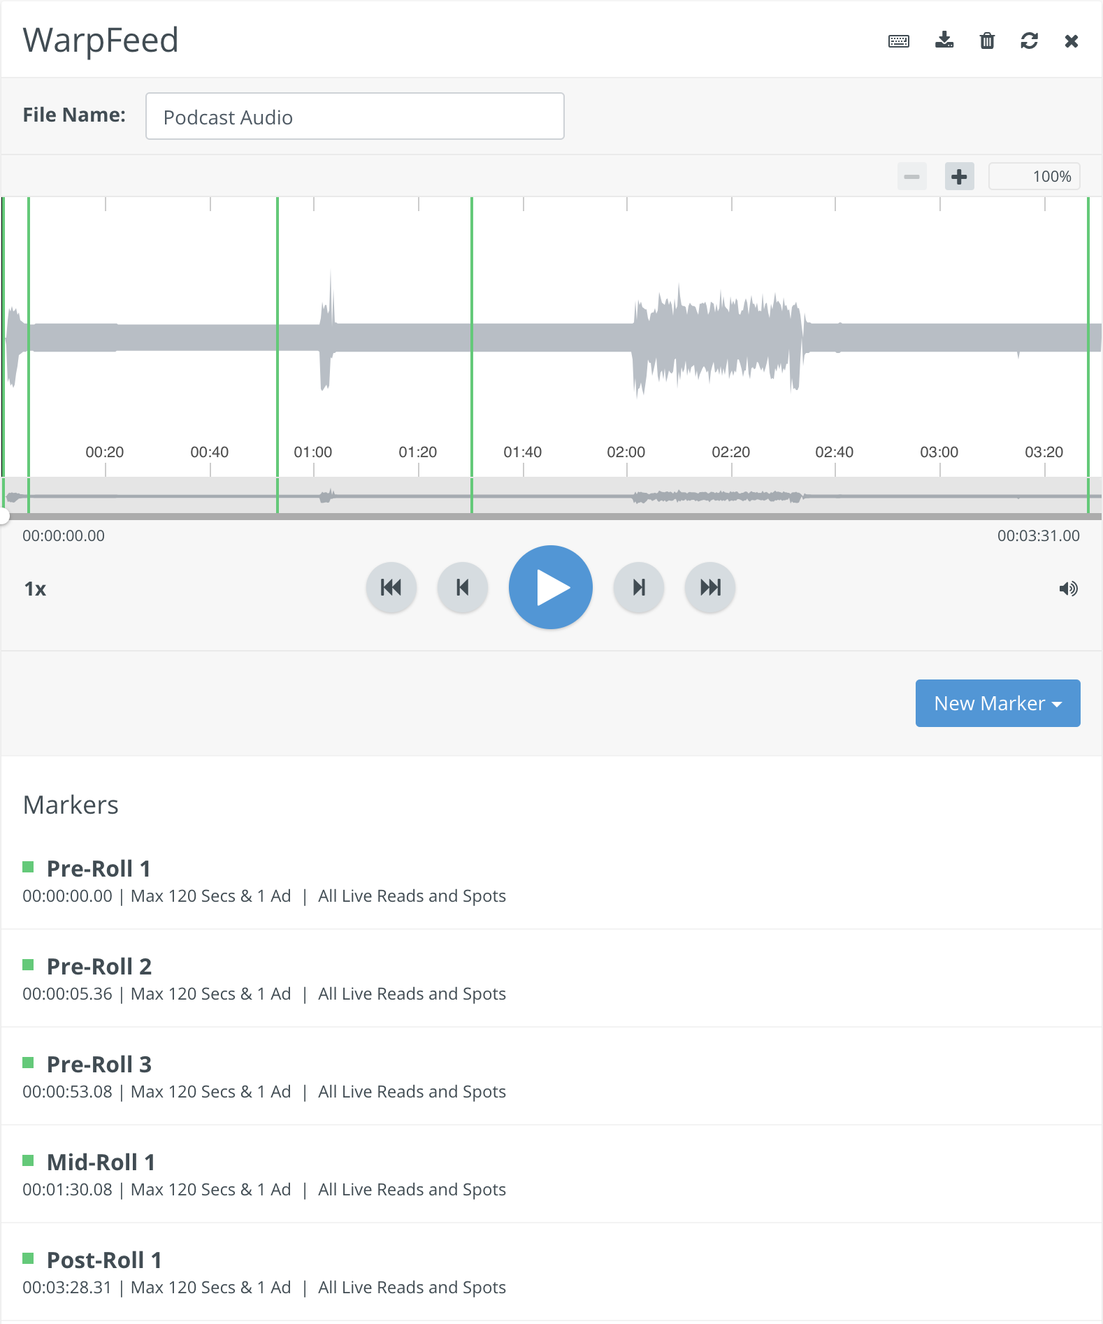This screenshot has height=1324, width=1103.
Task: Click the volume speaker icon
Action: coord(1068,589)
